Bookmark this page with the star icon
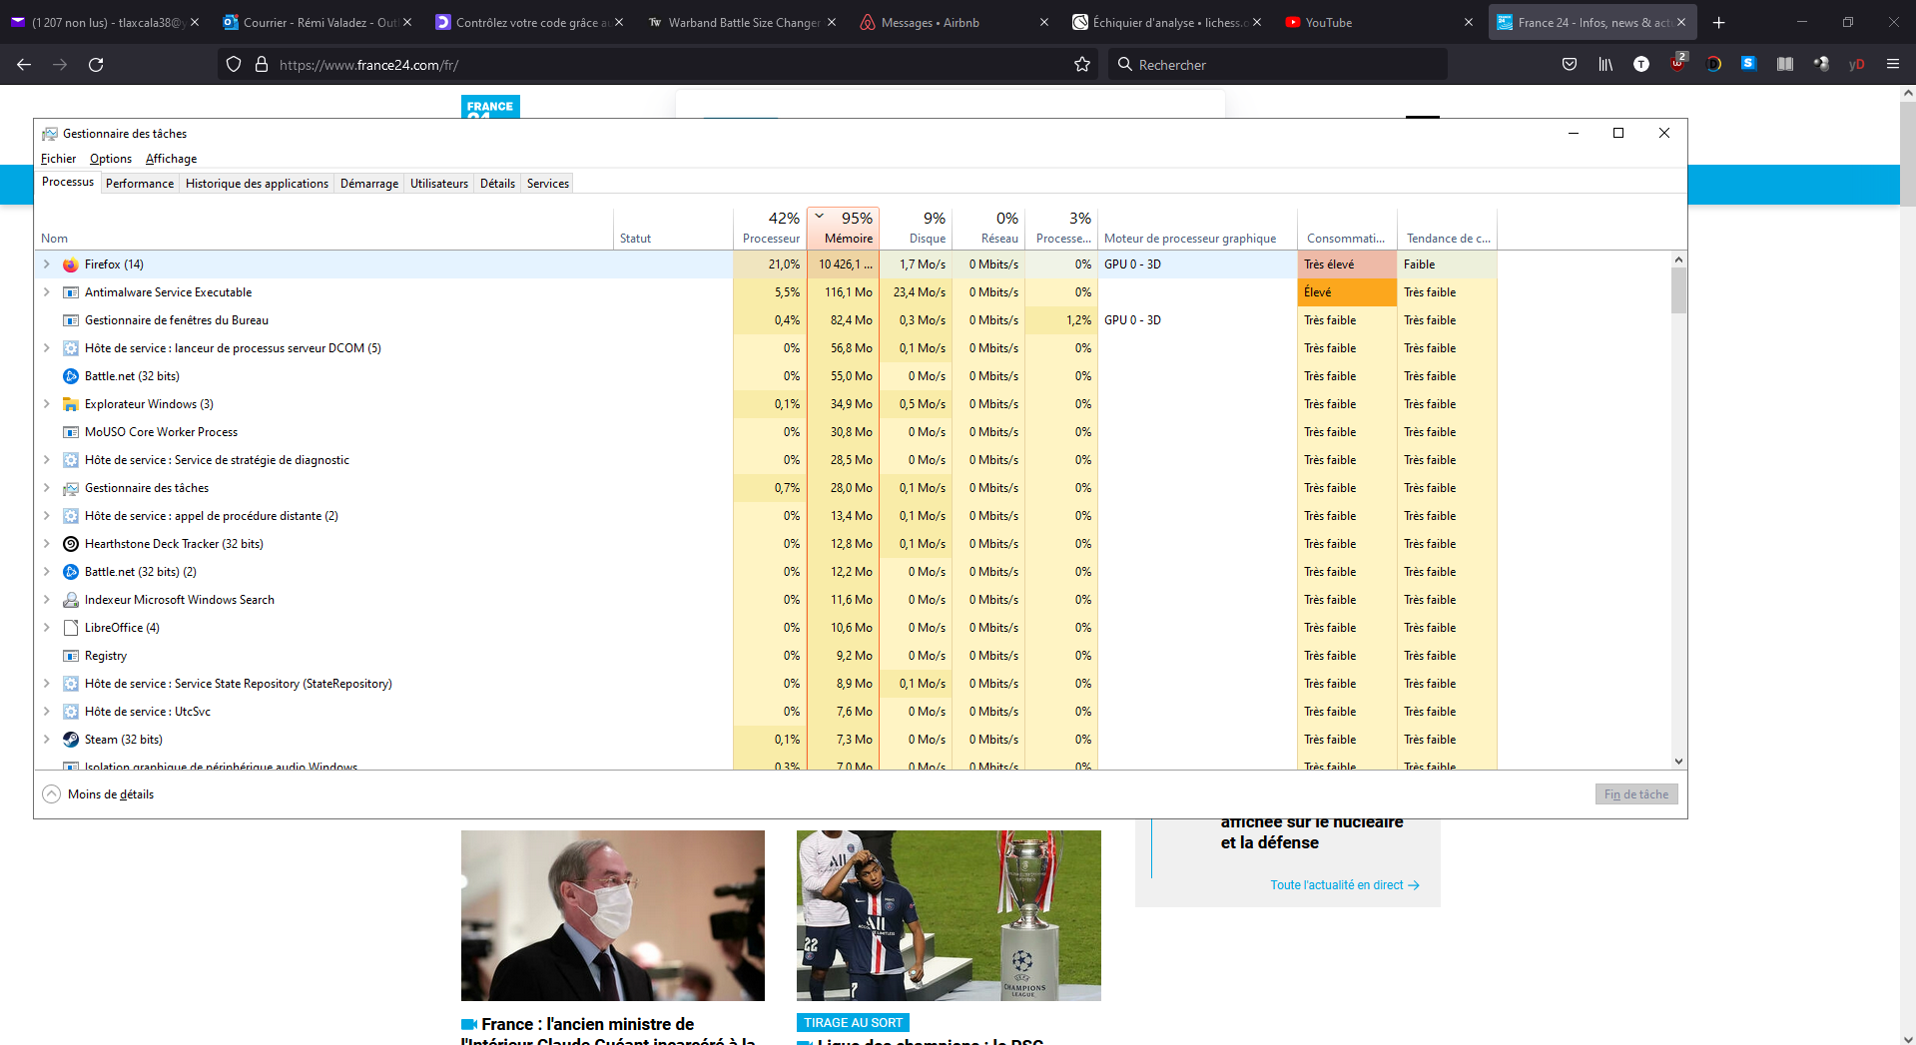The image size is (1916, 1045). click(x=1082, y=65)
